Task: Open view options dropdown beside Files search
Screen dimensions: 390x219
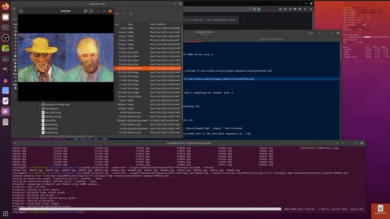Action: [x=125, y=13]
